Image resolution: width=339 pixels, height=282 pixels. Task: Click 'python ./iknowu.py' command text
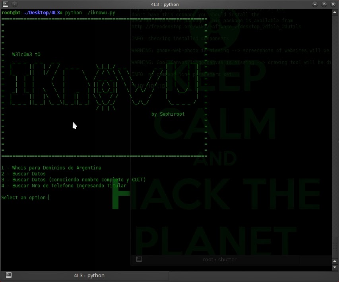(90, 13)
